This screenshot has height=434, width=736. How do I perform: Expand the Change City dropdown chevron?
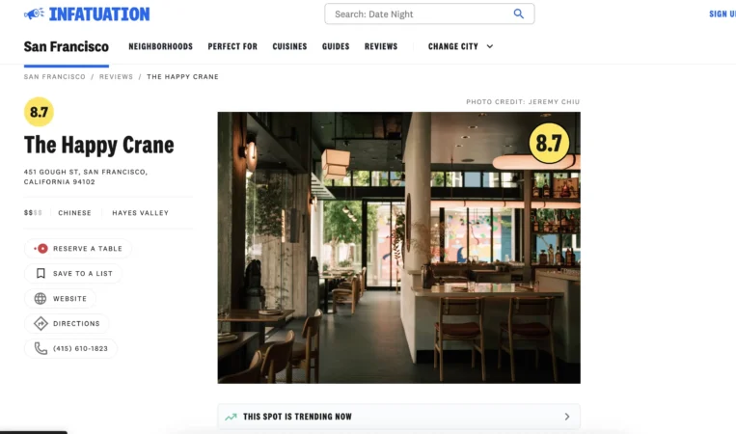[490, 46]
